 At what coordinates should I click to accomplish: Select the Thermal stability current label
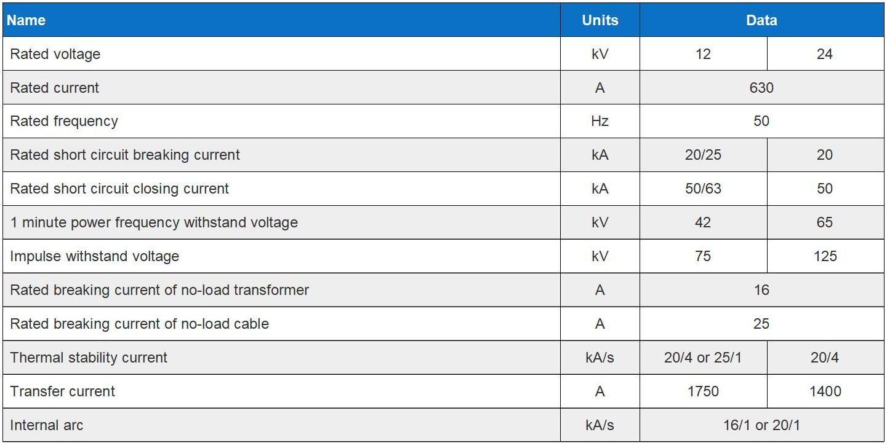(89, 358)
